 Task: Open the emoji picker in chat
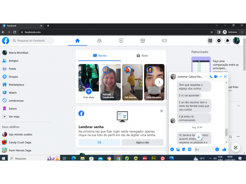[x=217, y=149]
